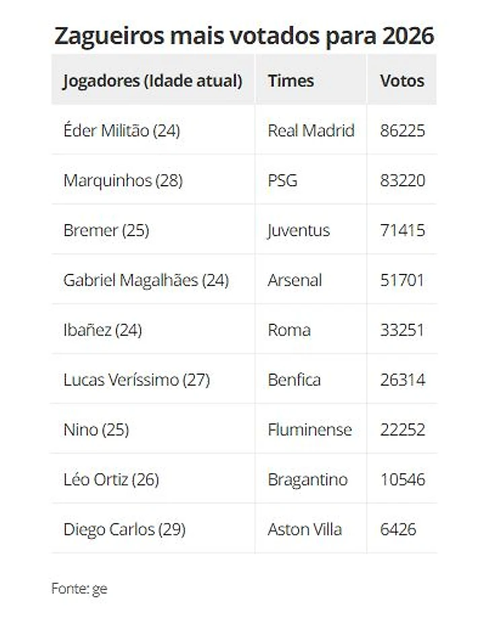Screen dimensions: 491x621
Task: Click the Fluminense team cell
Action: (x=309, y=429)
